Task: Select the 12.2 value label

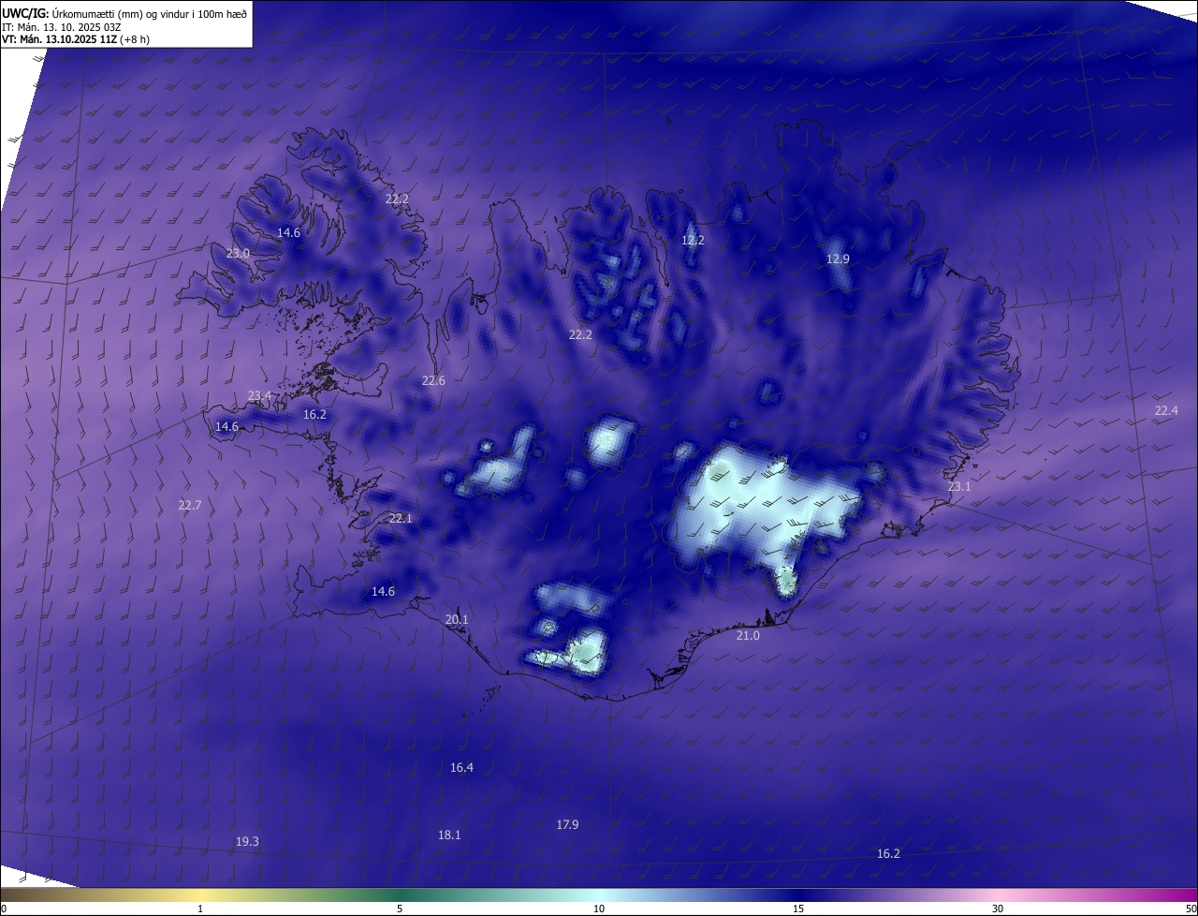Action: 693,241
